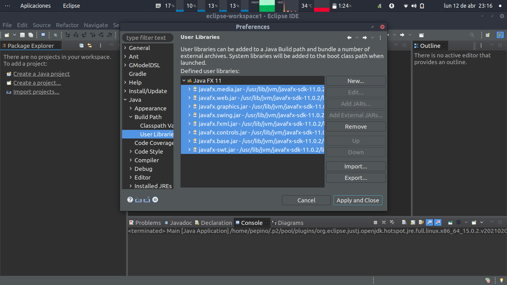Click the import preferences icon at dialog bottom
507x285 pixels.
coord(138,200)
